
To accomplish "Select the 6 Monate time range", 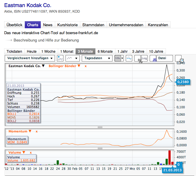I will 105,51.
